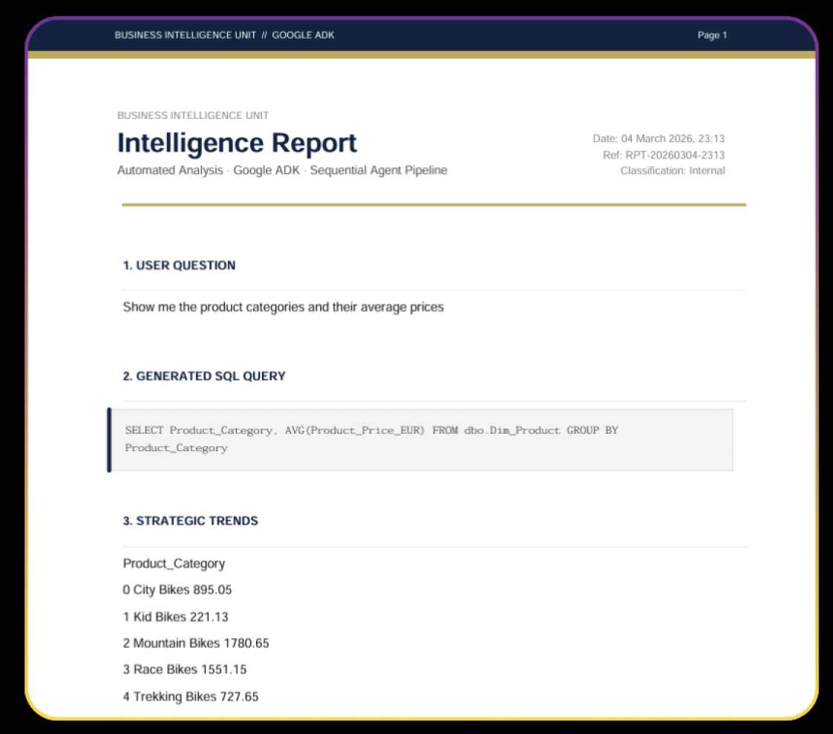The height and width of the screenshot is (734, 833).
Task: Click the dark blue bar left of the SQL block
Action: 109,439
